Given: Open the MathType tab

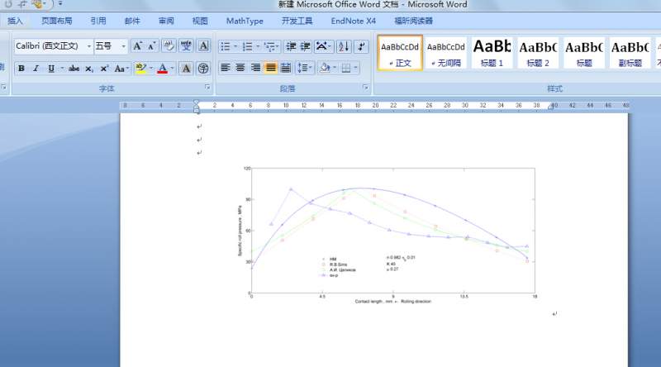Looking at the screenshot, I should (245, 21).
